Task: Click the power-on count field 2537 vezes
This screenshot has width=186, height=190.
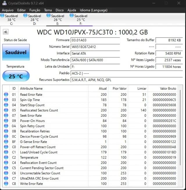Action: point(169,60)
